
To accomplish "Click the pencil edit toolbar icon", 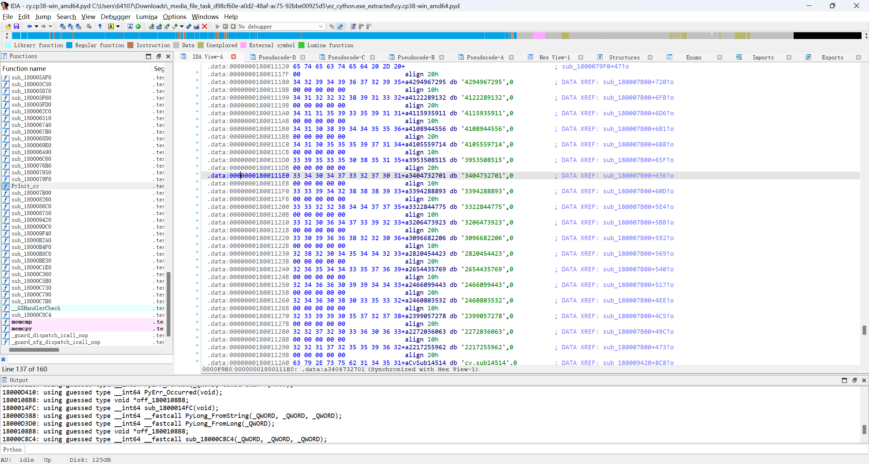I will pos(197,26).
